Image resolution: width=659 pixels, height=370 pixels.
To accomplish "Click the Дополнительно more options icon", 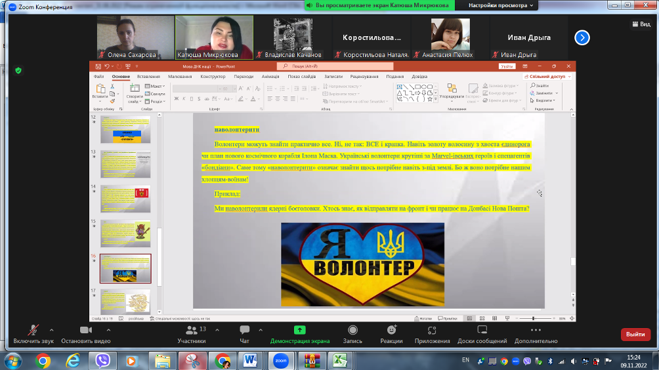I will (536, 330).
